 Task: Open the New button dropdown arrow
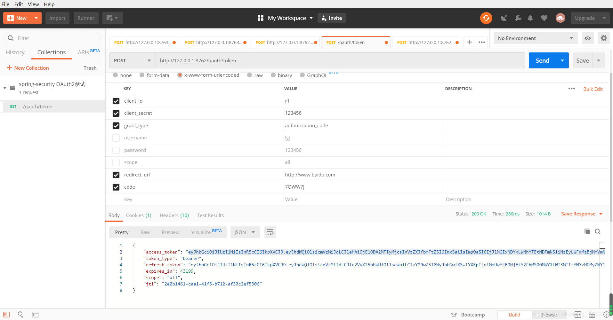pyautogui.click(x=36, y=18)
